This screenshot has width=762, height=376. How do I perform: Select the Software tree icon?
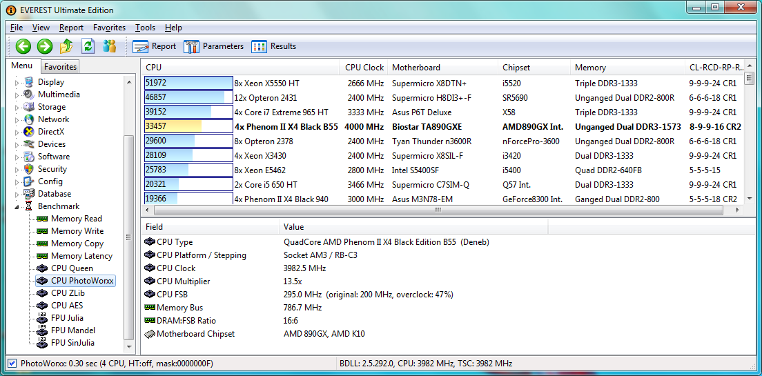point(29,157)
